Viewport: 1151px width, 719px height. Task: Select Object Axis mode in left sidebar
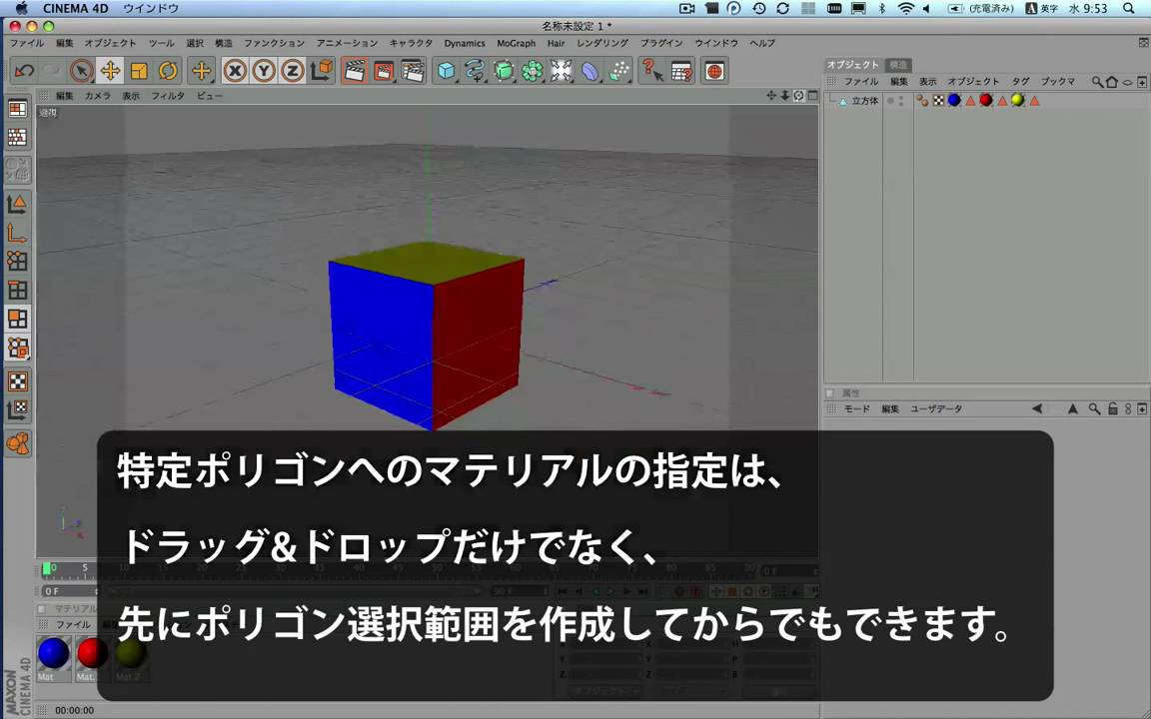coord(18,233)
